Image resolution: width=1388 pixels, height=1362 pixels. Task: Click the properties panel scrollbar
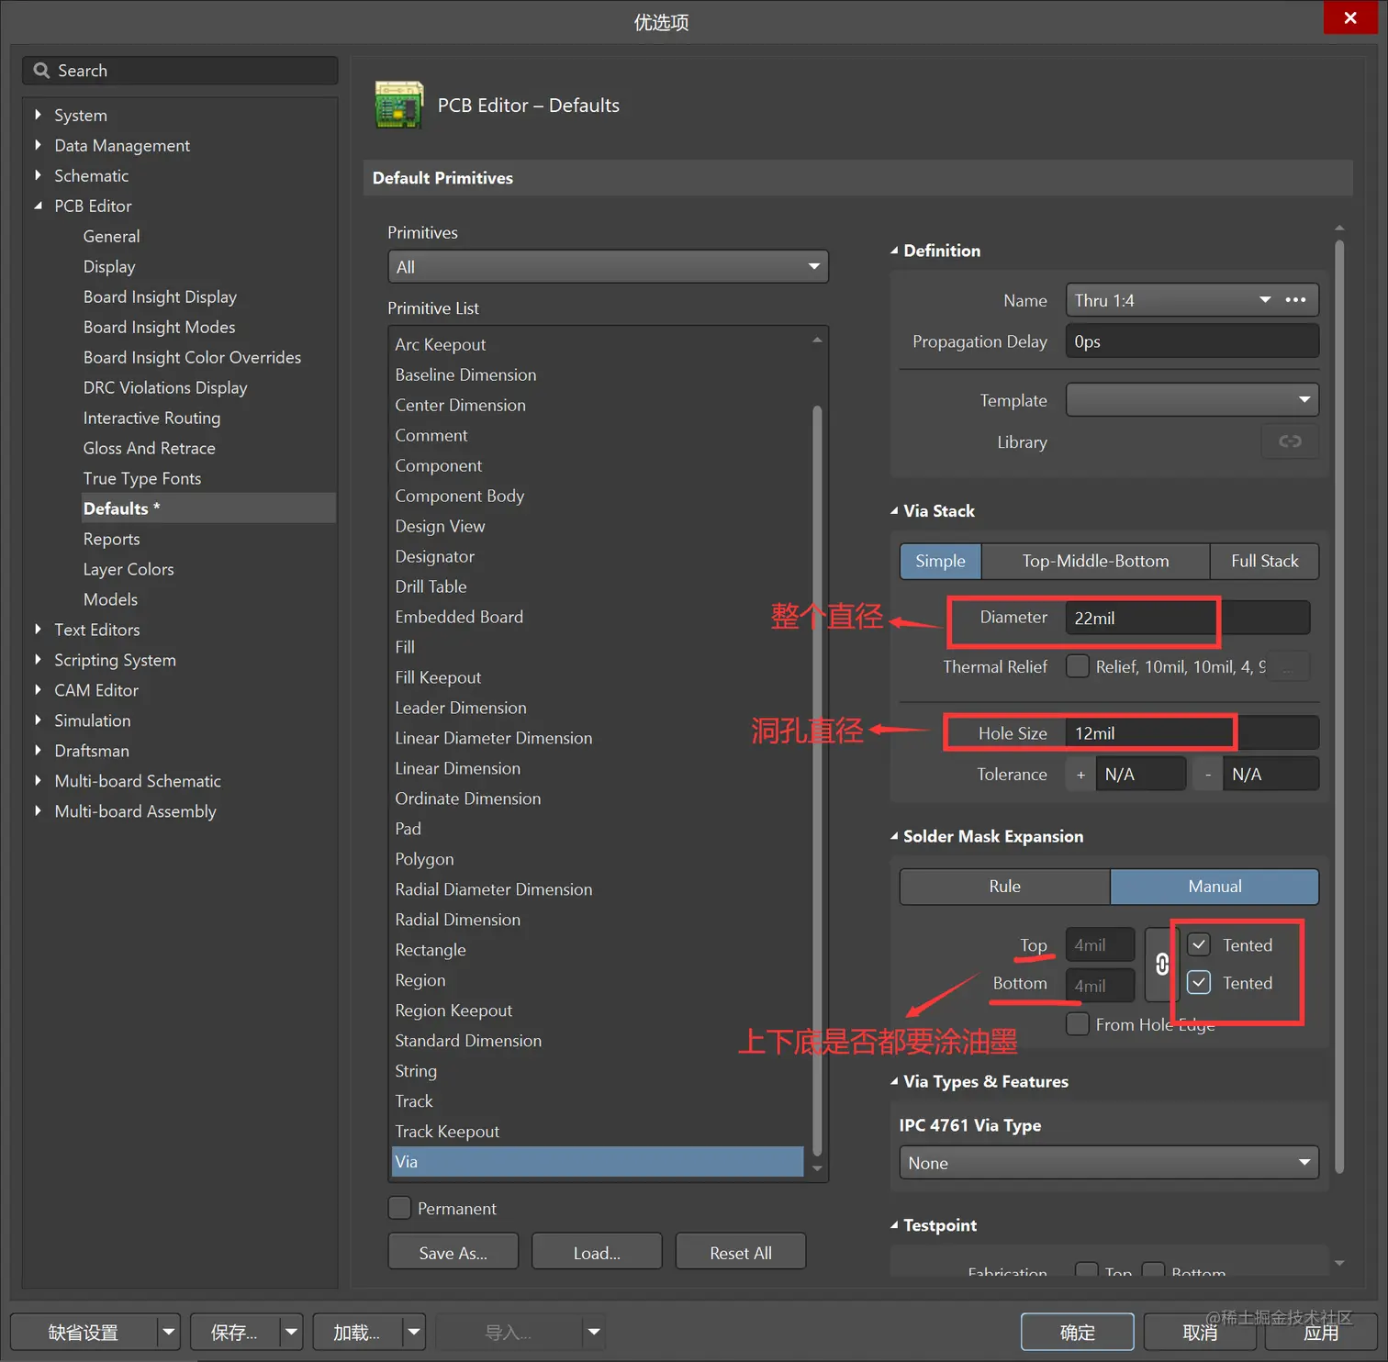(x=1339, y=707)
